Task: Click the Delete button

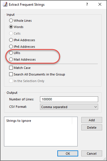Action: (92, 128)
